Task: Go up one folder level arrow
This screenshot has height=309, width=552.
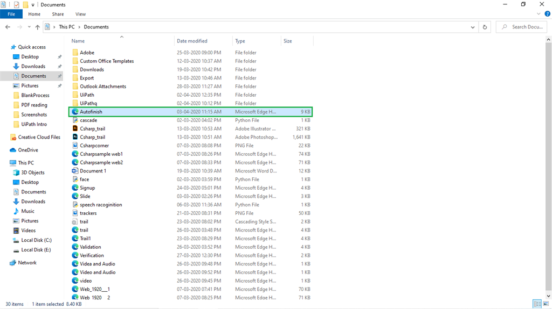Action: [37, 27]
